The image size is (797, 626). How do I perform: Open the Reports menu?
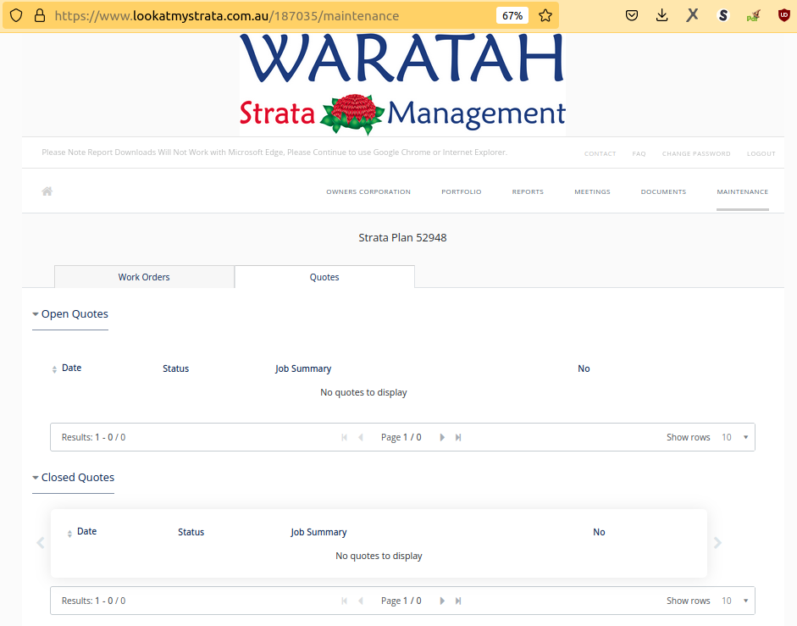pyautogui.click(x=528, y=191)
